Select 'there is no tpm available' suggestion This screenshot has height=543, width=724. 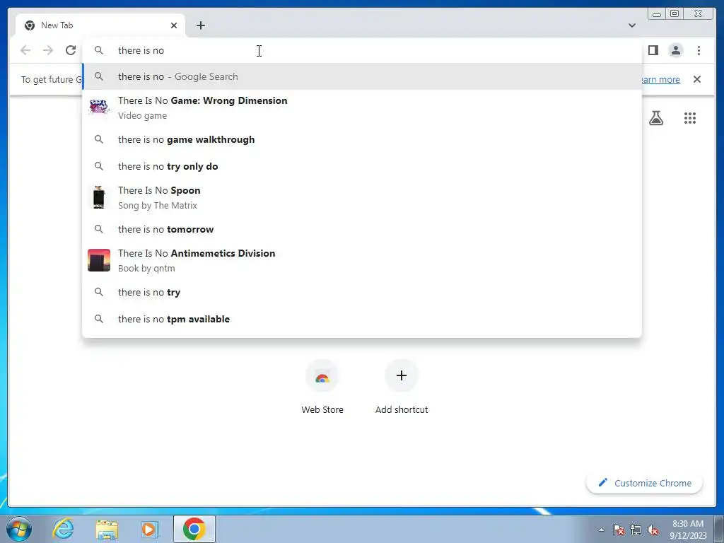pyautogui.click(x=362, y=319)
